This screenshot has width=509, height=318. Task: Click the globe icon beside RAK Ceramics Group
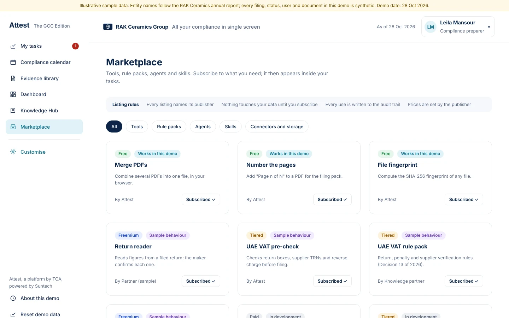tap(108, 27)
